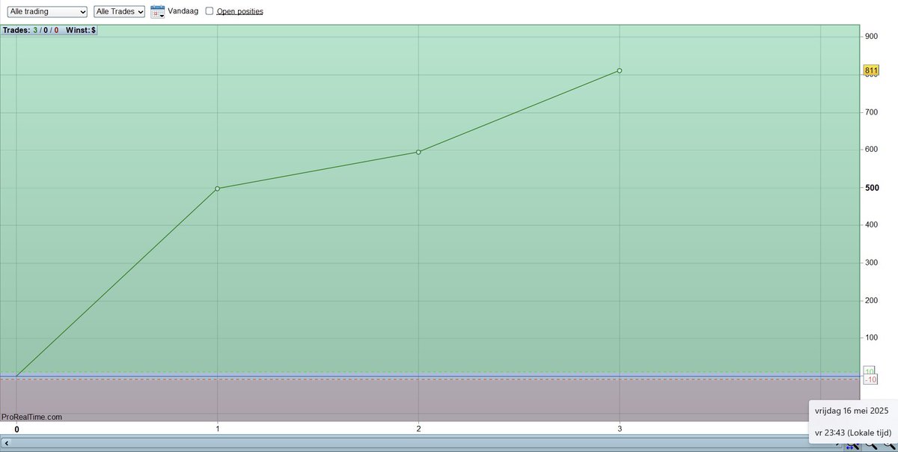
Task: Click the 100 y-axis label
Action: pos(871,338)
